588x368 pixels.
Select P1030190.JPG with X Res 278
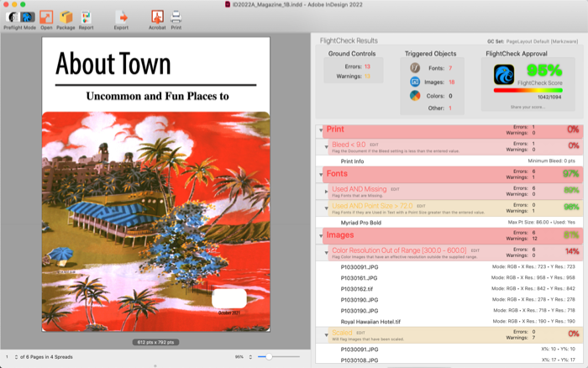[449, 300]
